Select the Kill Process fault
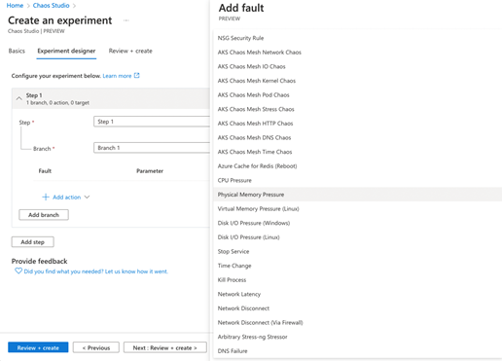This screenshot has width=502, height=361. 358,280
